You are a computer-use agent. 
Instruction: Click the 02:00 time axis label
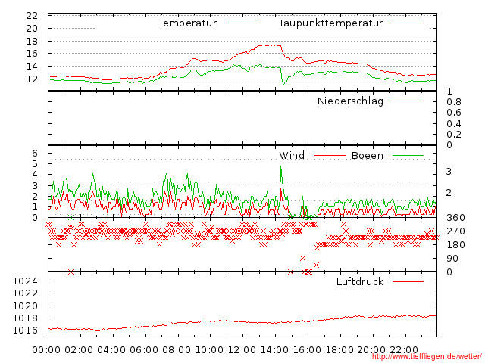pyautogui.click(x=79, y=350)
